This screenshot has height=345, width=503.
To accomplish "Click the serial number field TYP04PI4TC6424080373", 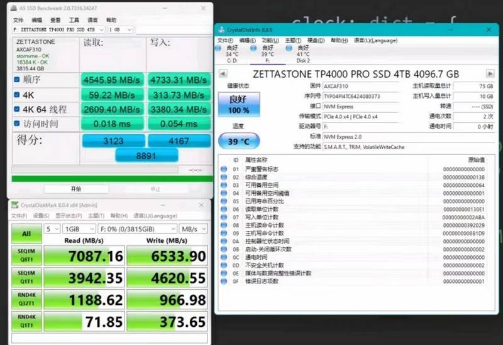I will (x=360, y=97).
